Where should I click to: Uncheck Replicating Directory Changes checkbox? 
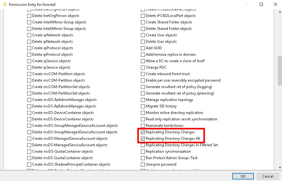[x=143, y=132]
